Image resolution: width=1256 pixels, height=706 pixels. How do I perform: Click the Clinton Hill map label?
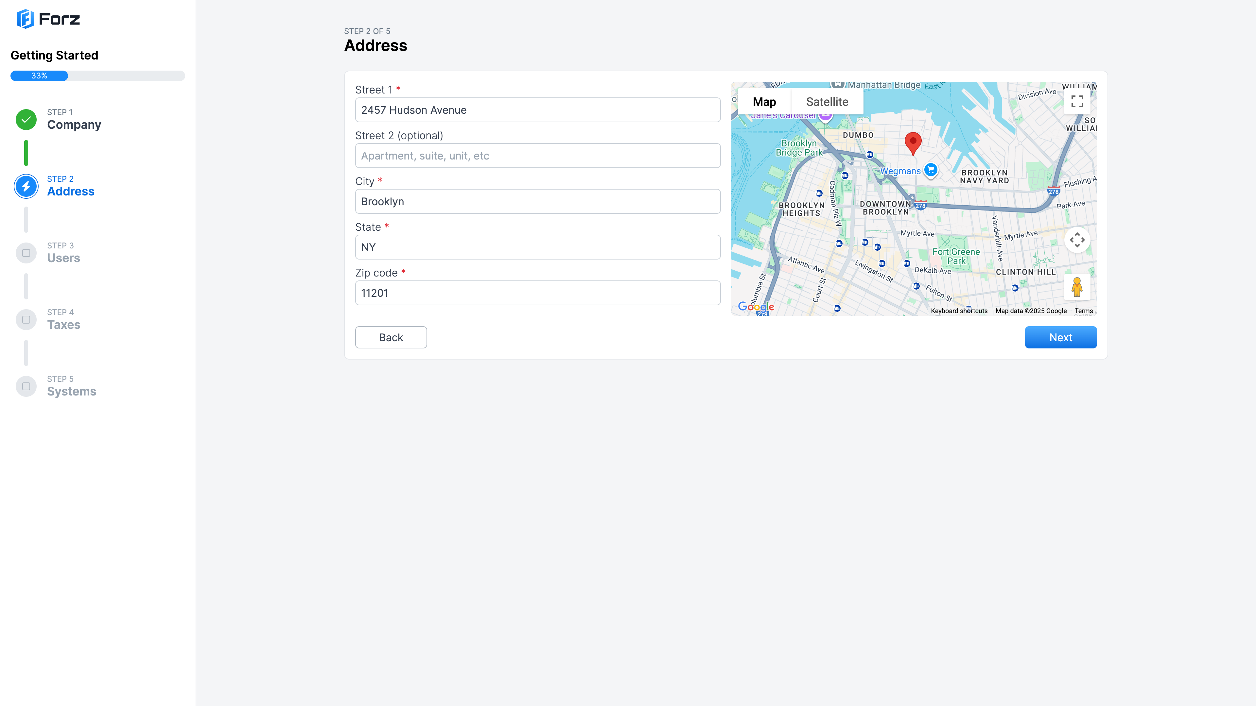(1025, 272)
